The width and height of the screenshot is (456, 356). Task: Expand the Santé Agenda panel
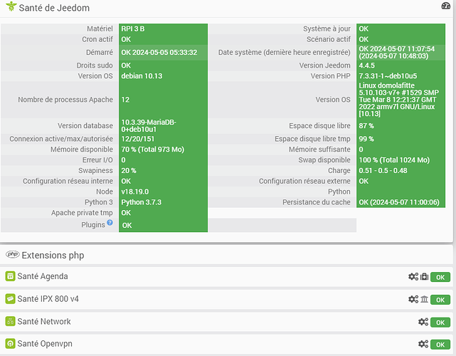coord(43,276)
